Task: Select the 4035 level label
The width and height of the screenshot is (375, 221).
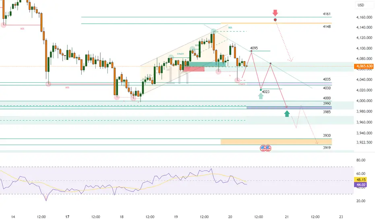Action: 327,79
